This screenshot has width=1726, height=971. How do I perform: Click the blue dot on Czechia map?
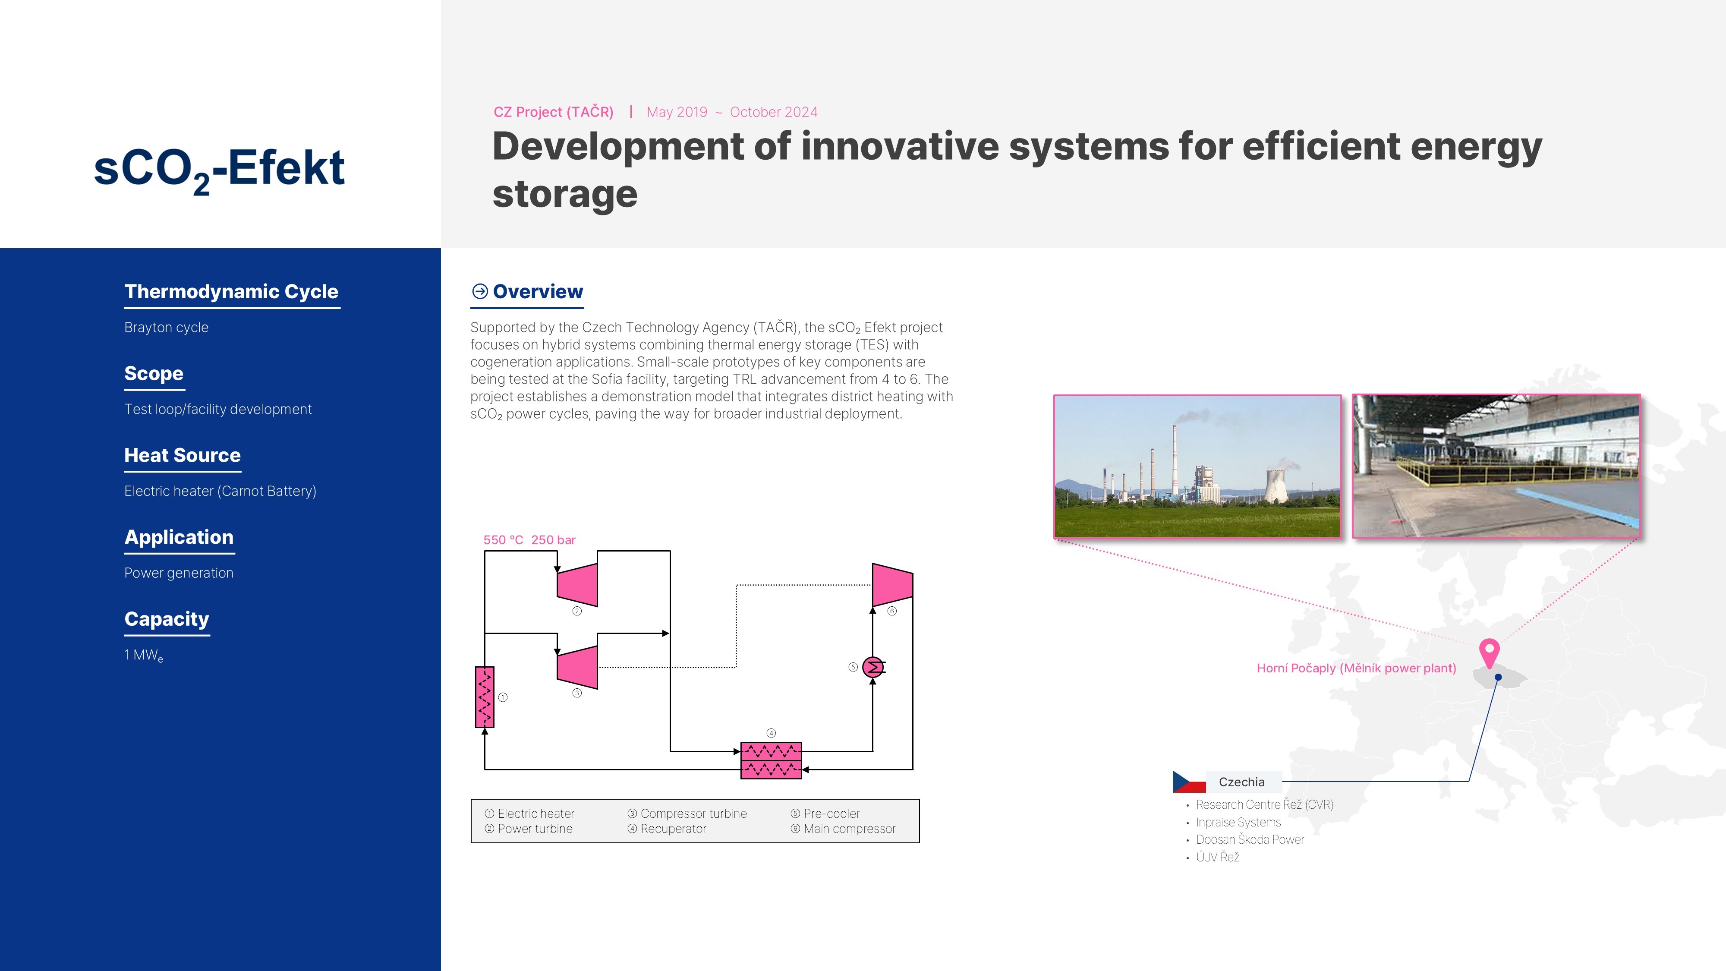(1498, 678)
